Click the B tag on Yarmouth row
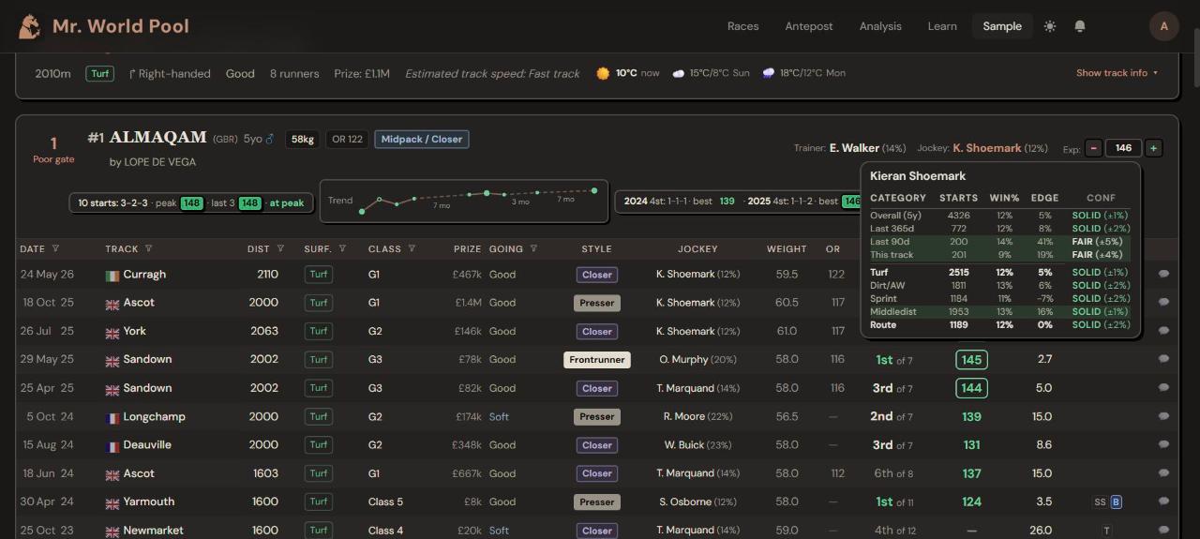Viewport: 1200px width, 539px height. coord(1117,502)
